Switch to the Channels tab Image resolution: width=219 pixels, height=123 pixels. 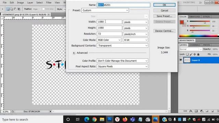[x=195, y=45]
